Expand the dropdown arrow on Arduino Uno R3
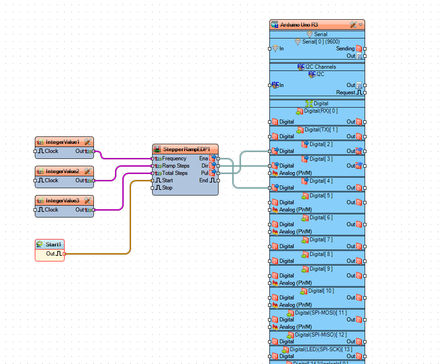This screenshot has width=443, height=364. click(361, 24)
